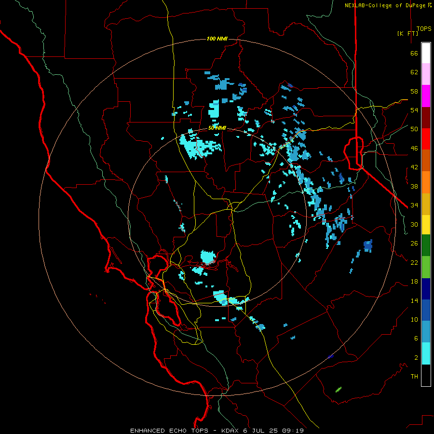The image size is (434, 434).
Task: Click the 62 legend value
Action: coord(414,72)
